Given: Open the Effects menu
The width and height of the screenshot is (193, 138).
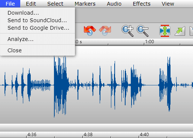Looking at the screenshot, I should point(142,4).
